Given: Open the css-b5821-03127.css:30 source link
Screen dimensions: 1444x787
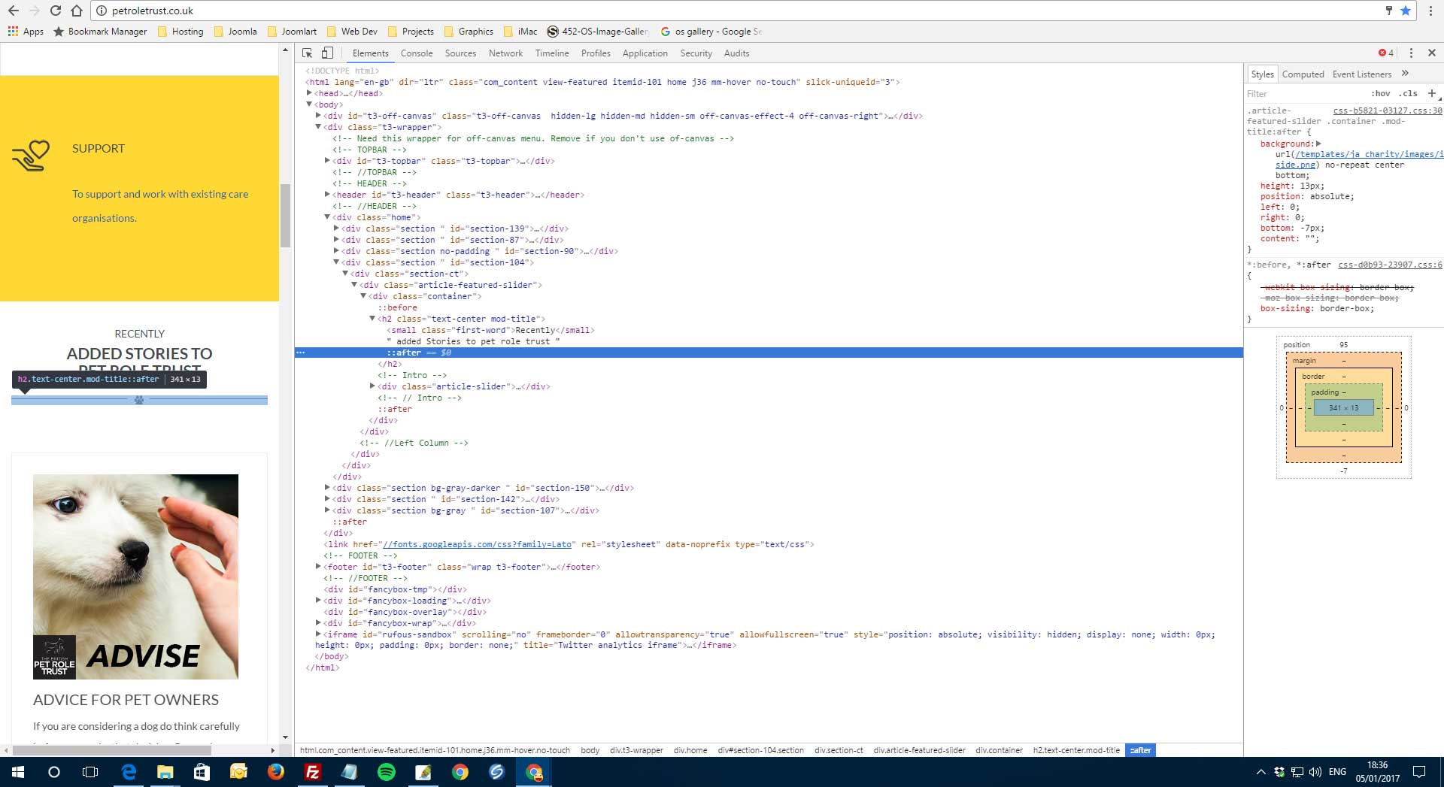Looking at the screenshot, I should point(1387,110).
